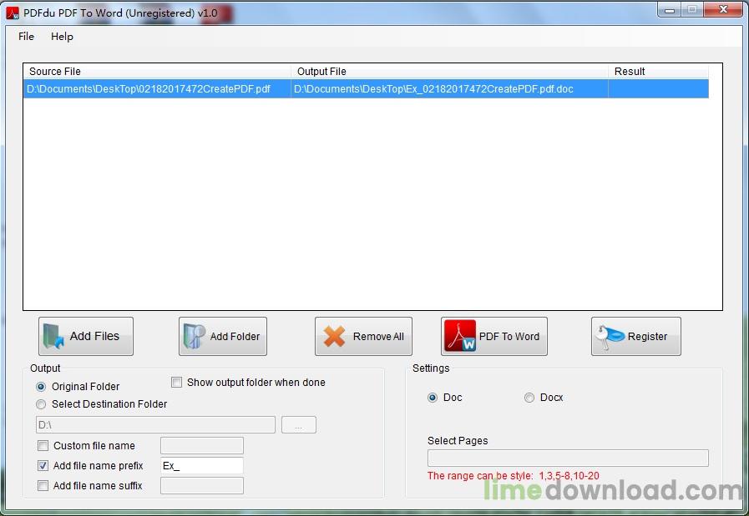749x516 pixels.
Task: Click the Result column header
Action: [x=658, y=71]
